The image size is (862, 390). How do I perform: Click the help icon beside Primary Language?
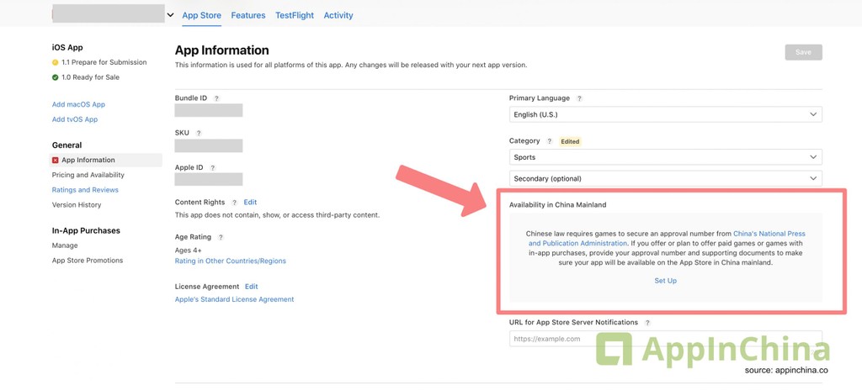(x=579, y=98)
